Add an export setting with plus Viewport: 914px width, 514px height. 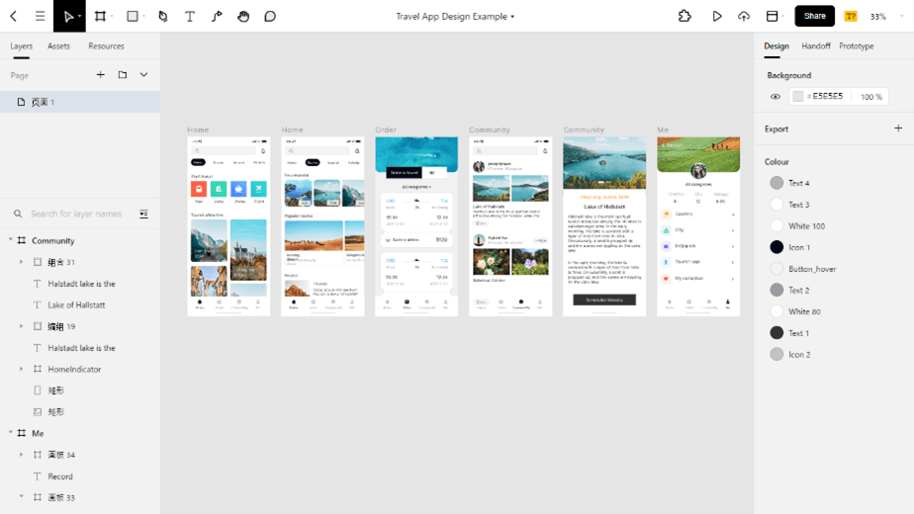click(898, 128)
